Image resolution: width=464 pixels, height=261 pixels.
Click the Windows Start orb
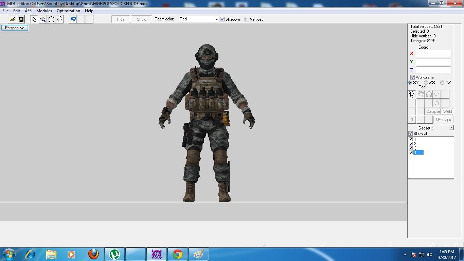tap(9, 254)
